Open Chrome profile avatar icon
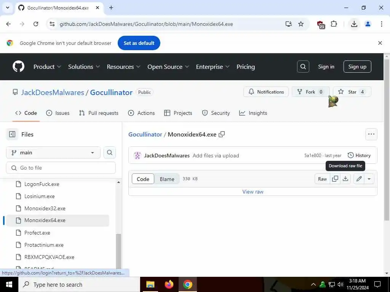This screenshot has width=390, height=292. pyautogui.click(x=368, y=24)
